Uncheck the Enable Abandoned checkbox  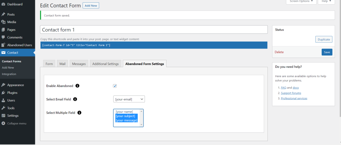pyautogui.click(x=115, y=86)
